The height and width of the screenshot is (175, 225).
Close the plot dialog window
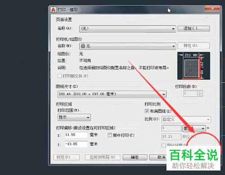pyautogui.click(x=212, y=8)
